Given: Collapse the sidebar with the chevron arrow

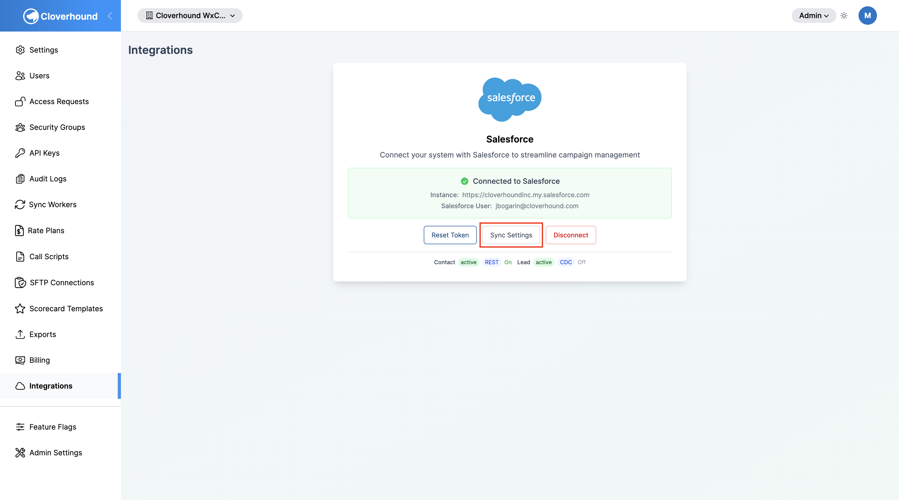Looking at the screenshot, I should tap(110, 16).
